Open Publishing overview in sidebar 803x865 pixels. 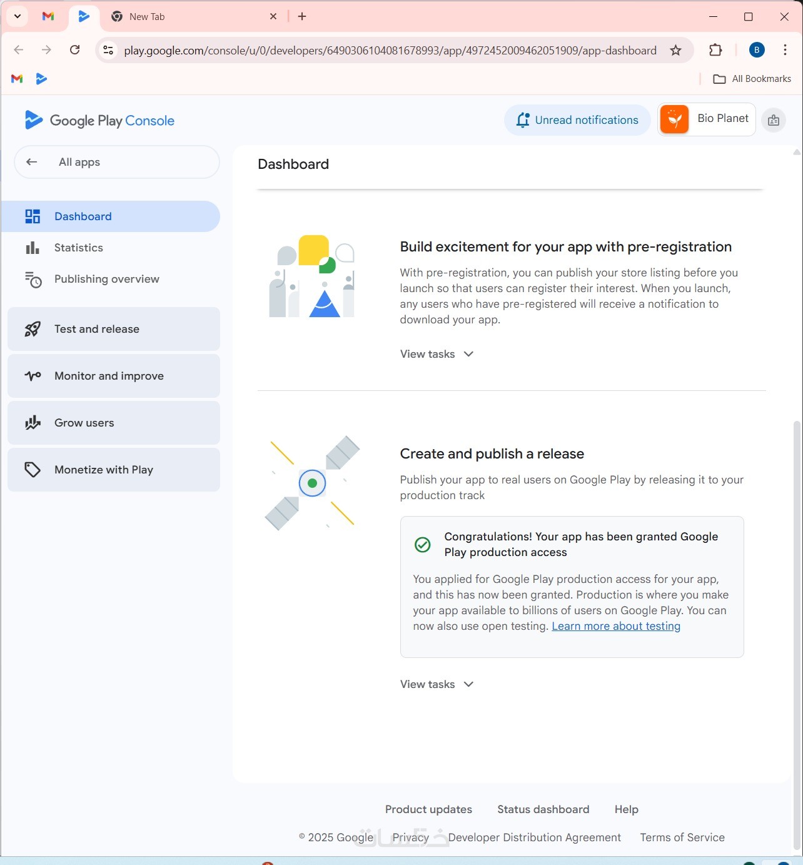pos(111,279)
